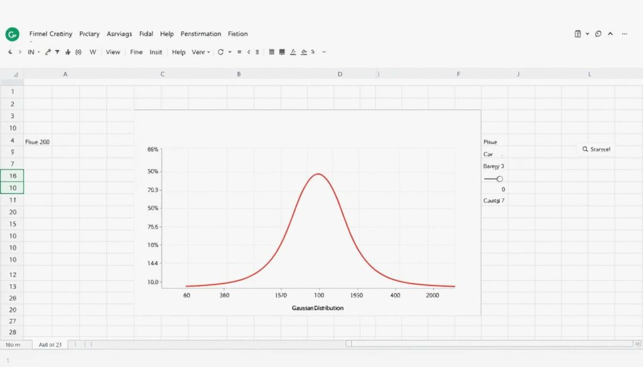Click the green G app logo
Image resolution: width=643 pixels, height=367 pixels.
[x=13, y=35]
